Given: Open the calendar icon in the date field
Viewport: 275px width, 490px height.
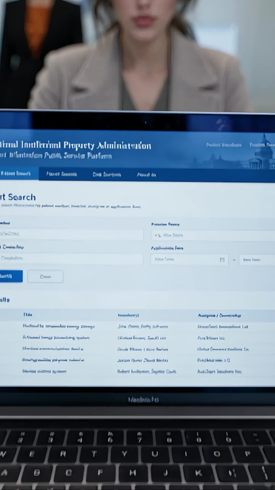Looking at the screenshot, I should click(222, 260).
